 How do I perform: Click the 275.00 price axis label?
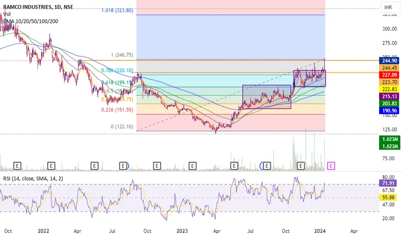click(x=389, y=43)
